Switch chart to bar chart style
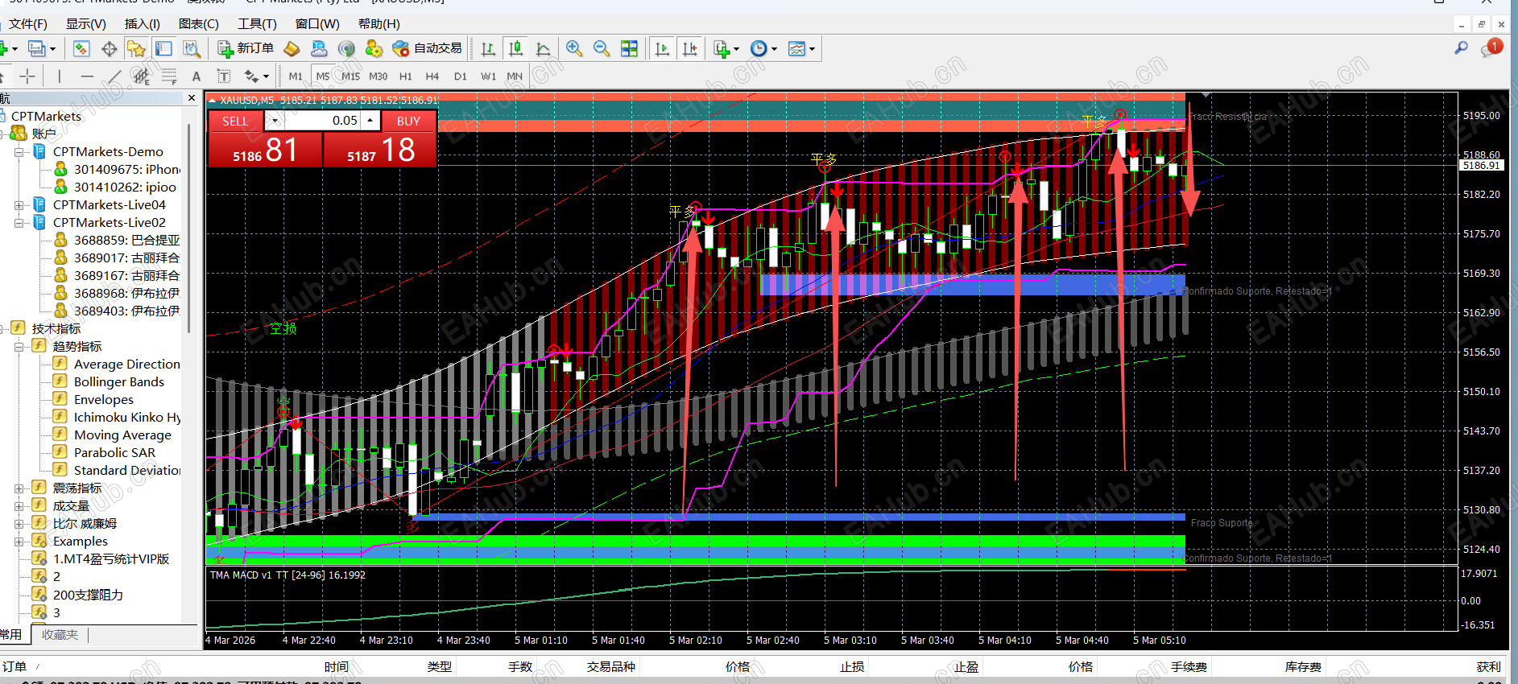Screen dimensions: 1518x684 488,49
